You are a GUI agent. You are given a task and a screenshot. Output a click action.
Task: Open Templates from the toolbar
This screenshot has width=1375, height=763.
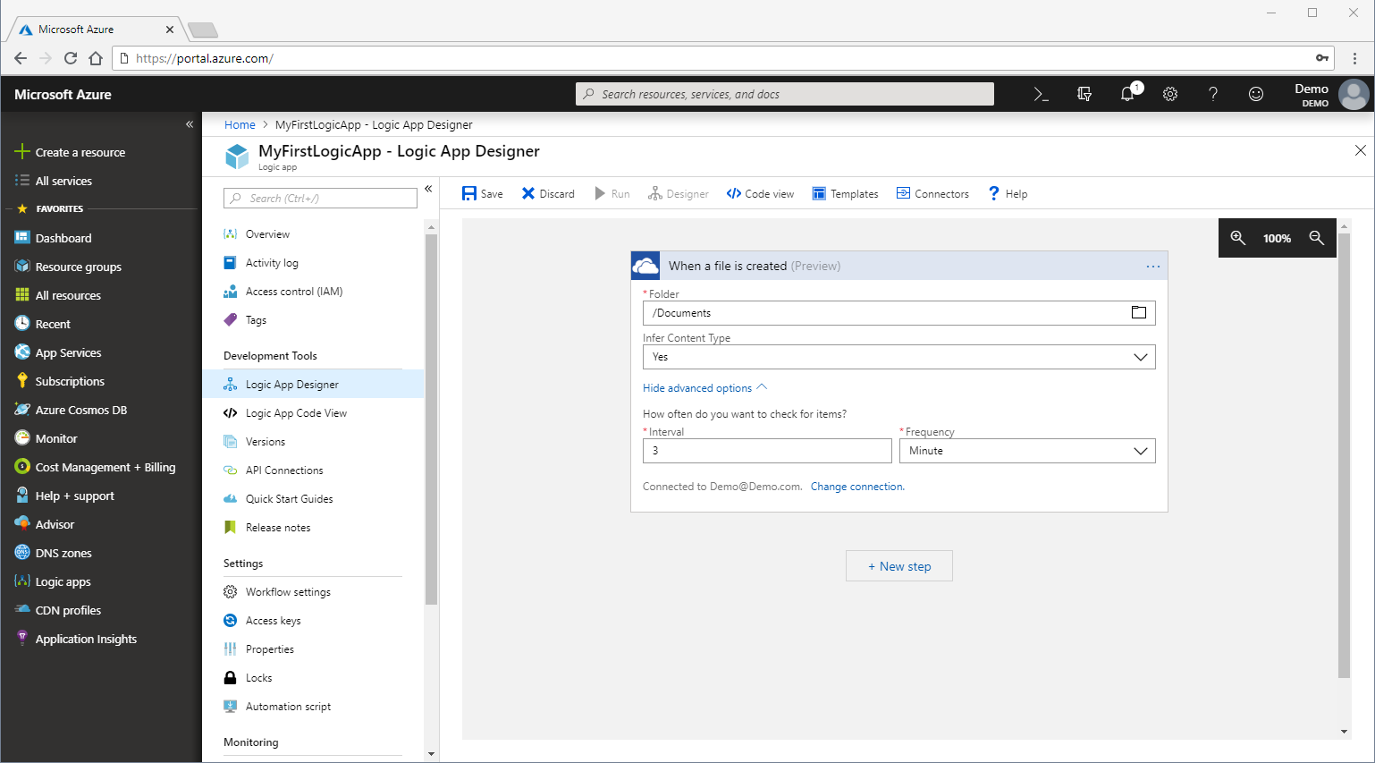(x=845, y=194)
